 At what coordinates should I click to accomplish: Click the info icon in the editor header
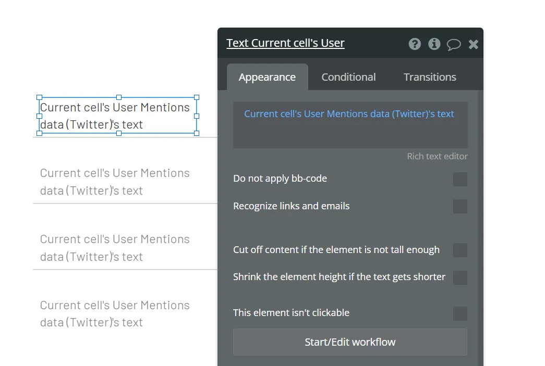click(x=434, y=44)
